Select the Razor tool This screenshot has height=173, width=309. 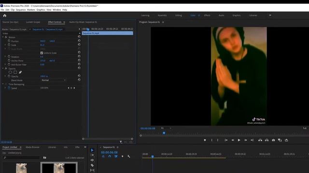tap(92, 165)
